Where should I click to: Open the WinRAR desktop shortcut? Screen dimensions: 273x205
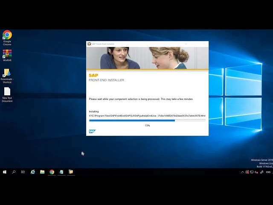coord(7,56)
